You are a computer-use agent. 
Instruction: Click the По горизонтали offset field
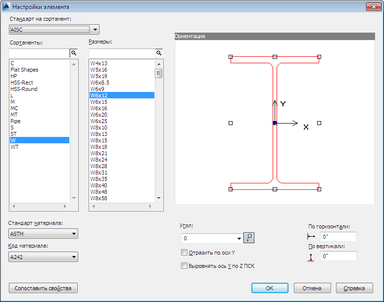(338, 236)
